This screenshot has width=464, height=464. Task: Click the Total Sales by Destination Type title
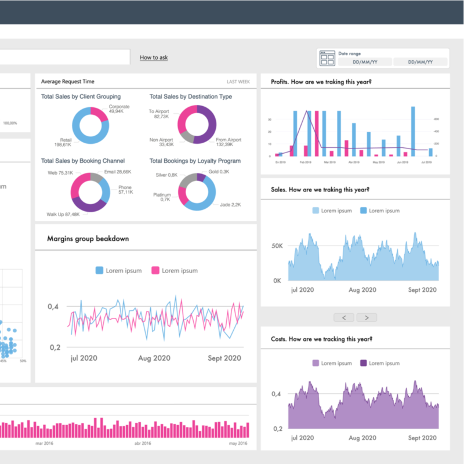pyautogui.click(x=191, y=96)
